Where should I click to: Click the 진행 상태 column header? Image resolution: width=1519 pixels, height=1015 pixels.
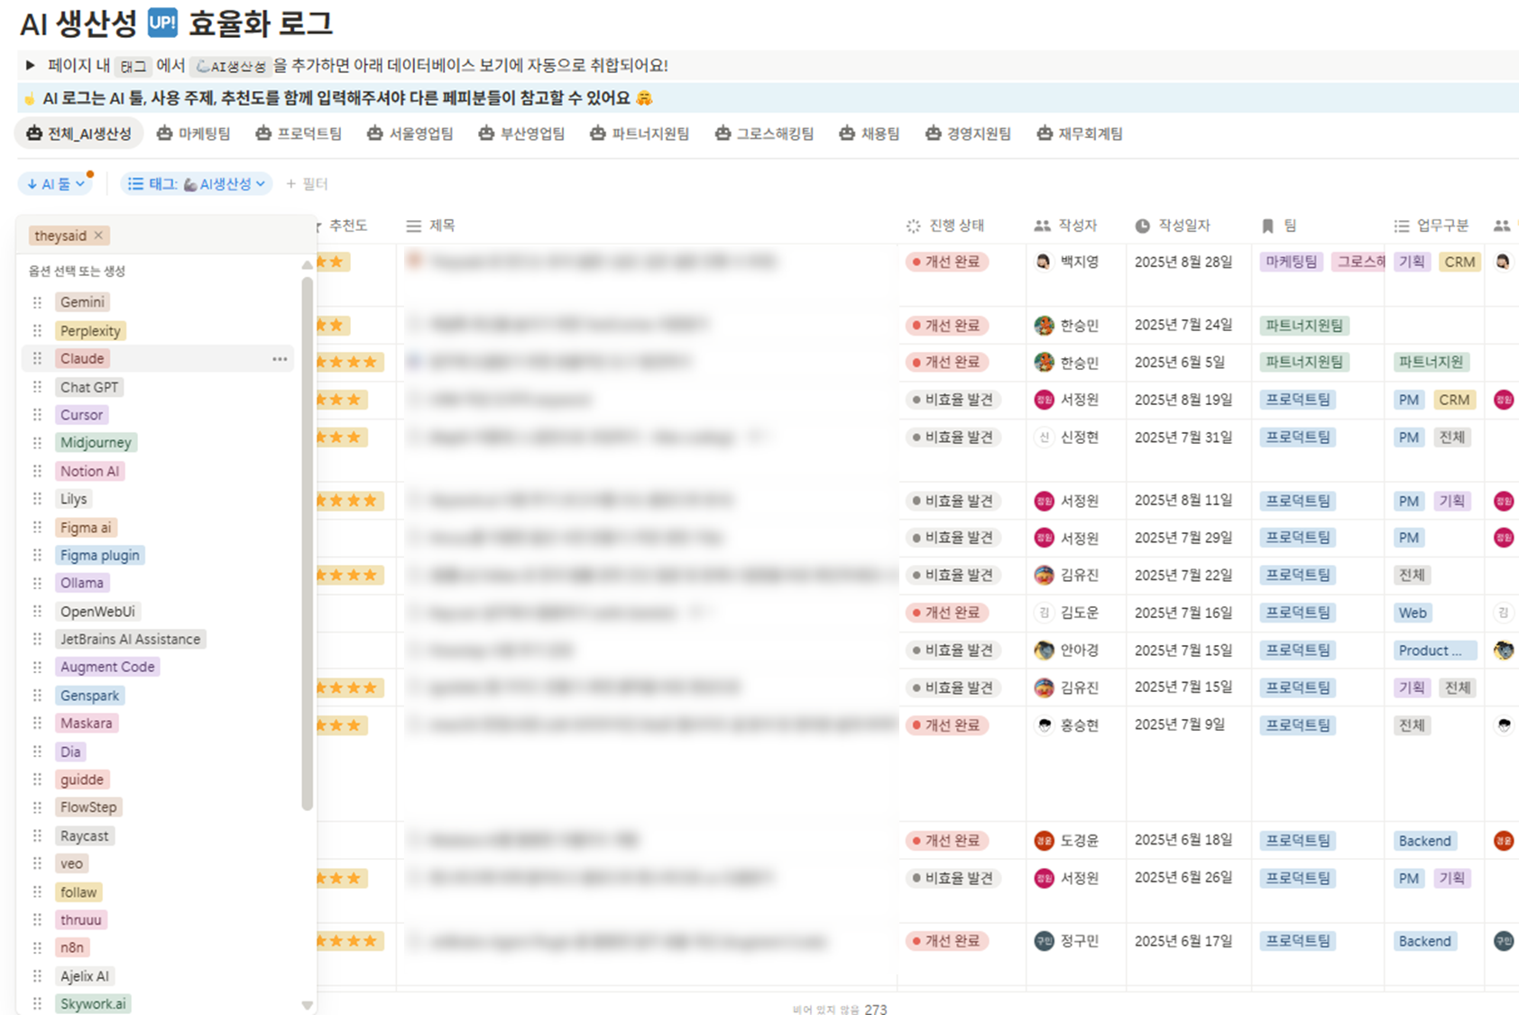coord(955,226)
